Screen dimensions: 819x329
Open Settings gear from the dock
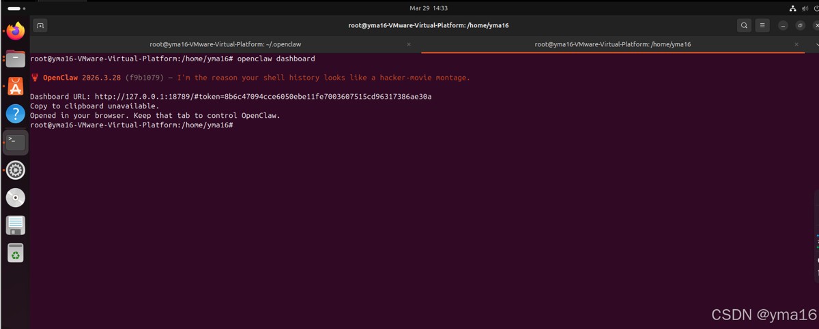(x=16, y=170)
